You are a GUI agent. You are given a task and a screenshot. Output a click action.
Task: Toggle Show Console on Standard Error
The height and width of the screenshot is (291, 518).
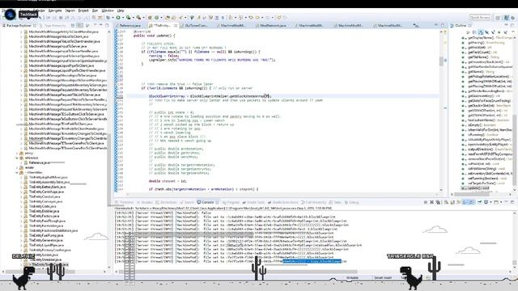pyautogui.click(x=472, y=202)
